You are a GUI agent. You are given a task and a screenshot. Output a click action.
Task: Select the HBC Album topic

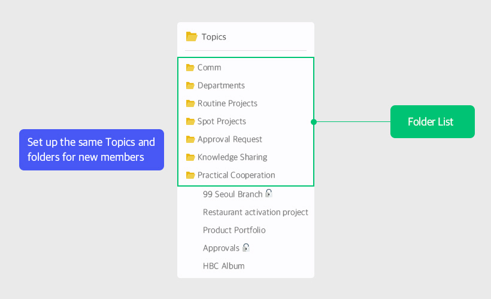click(223, 266)
